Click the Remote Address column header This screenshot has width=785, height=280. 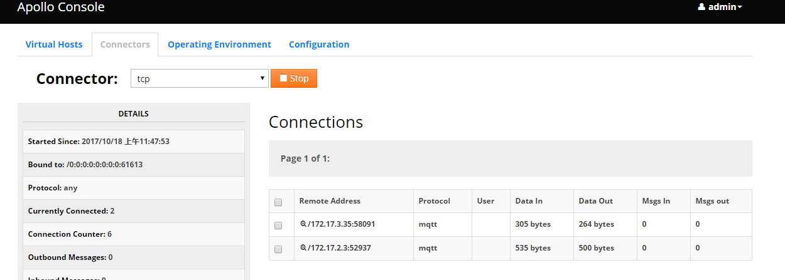click(x=330, y=201)
